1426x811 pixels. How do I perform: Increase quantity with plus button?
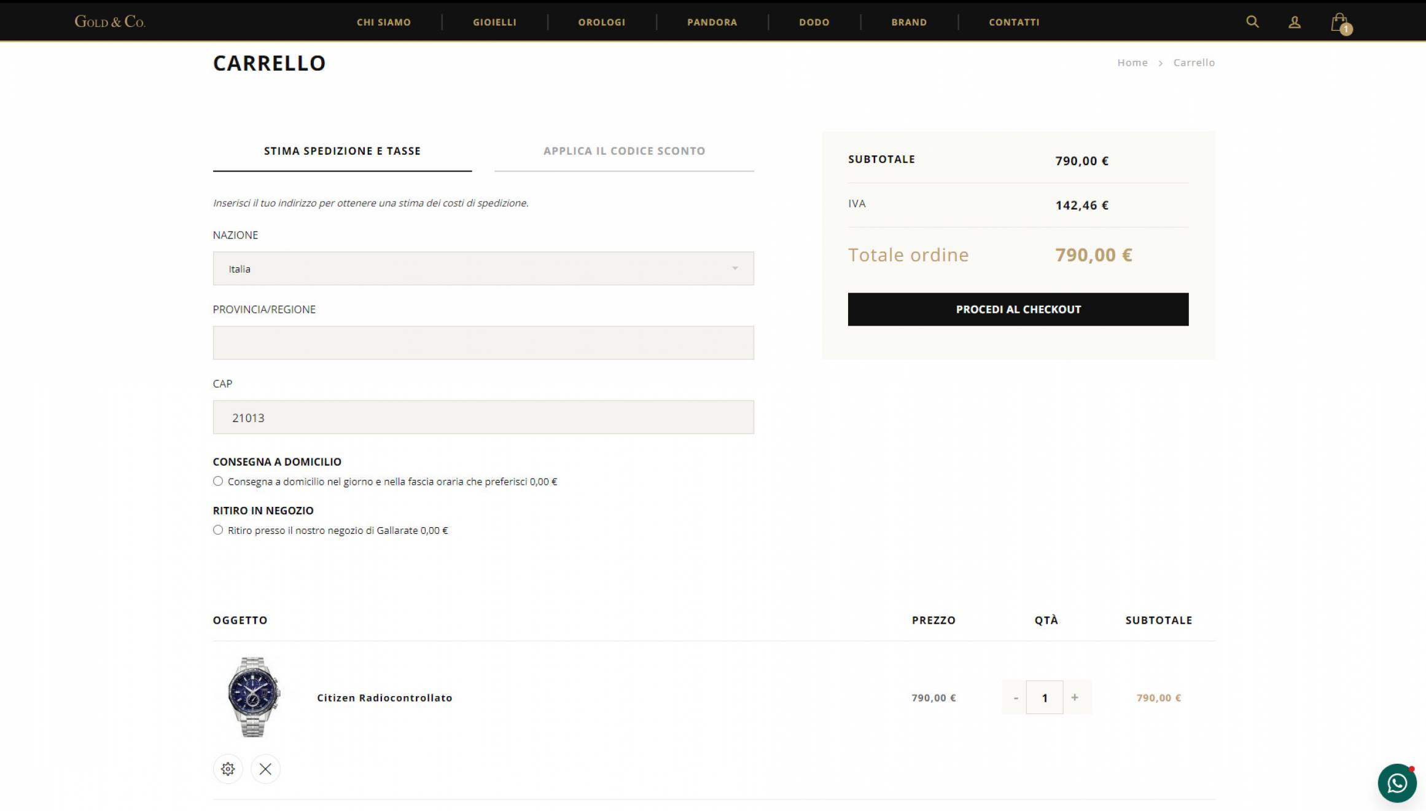pyautogui.click(x=1075, y=697)
